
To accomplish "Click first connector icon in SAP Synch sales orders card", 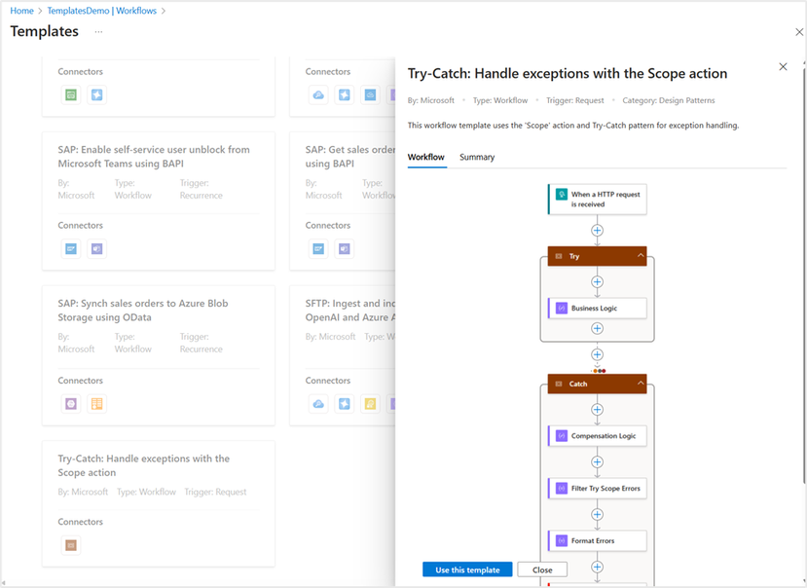I will (x=71, y=404).
